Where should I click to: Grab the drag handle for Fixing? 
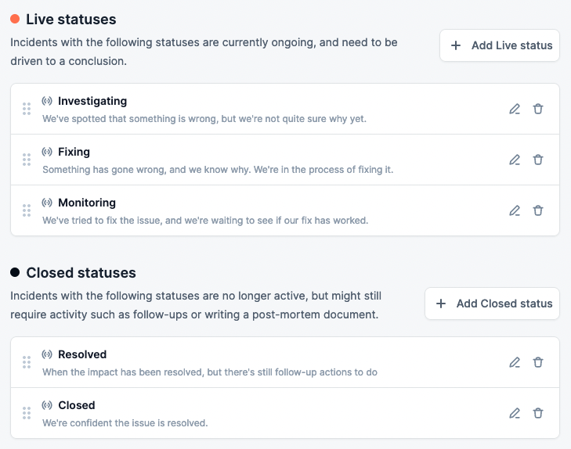click(x=27, y=160)
